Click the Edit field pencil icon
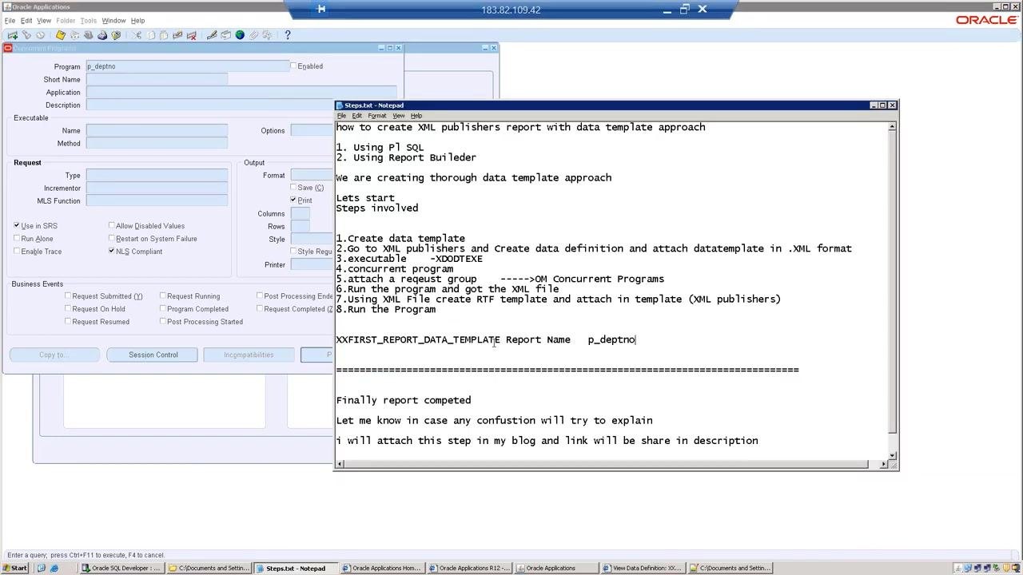Image resolution: width=1023 pixels, height=575 pixels. (211, 35)
